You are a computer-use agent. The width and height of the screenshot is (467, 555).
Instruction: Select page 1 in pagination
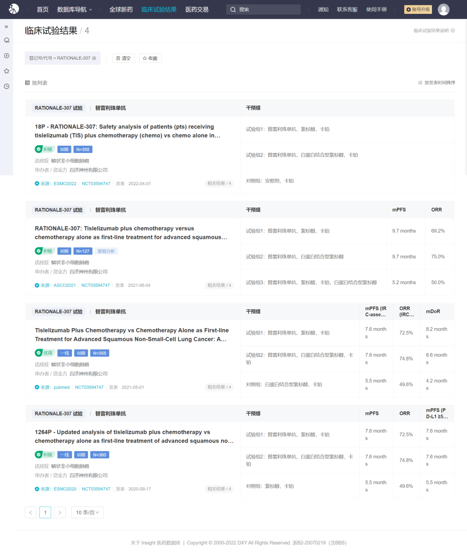pos(45,512)
